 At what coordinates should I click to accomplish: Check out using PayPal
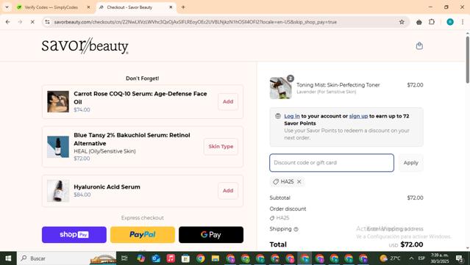pyautogui.click(x=143, y=234)
